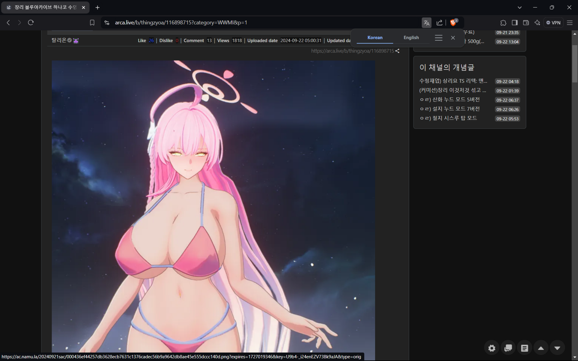
Task: Open the extensions puzzle icon
Action: pyautogui.click(x=503, y=22)
